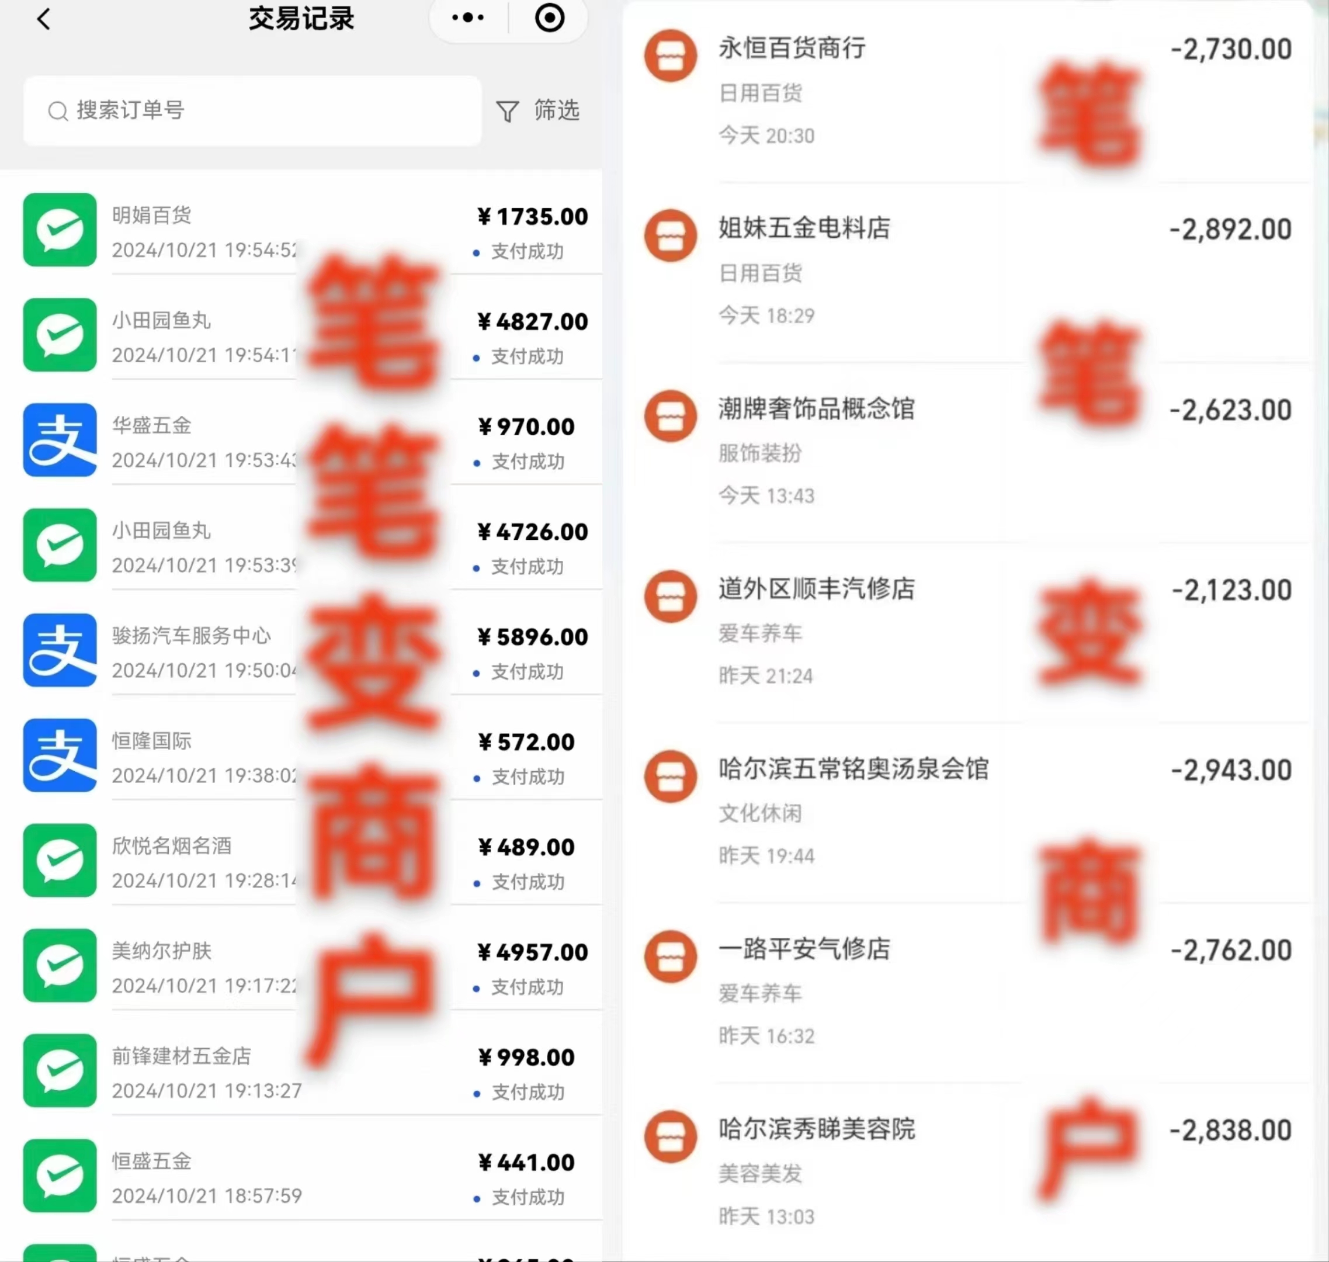
Task: Open the three-dots more menu
Action: coord(468,18)
